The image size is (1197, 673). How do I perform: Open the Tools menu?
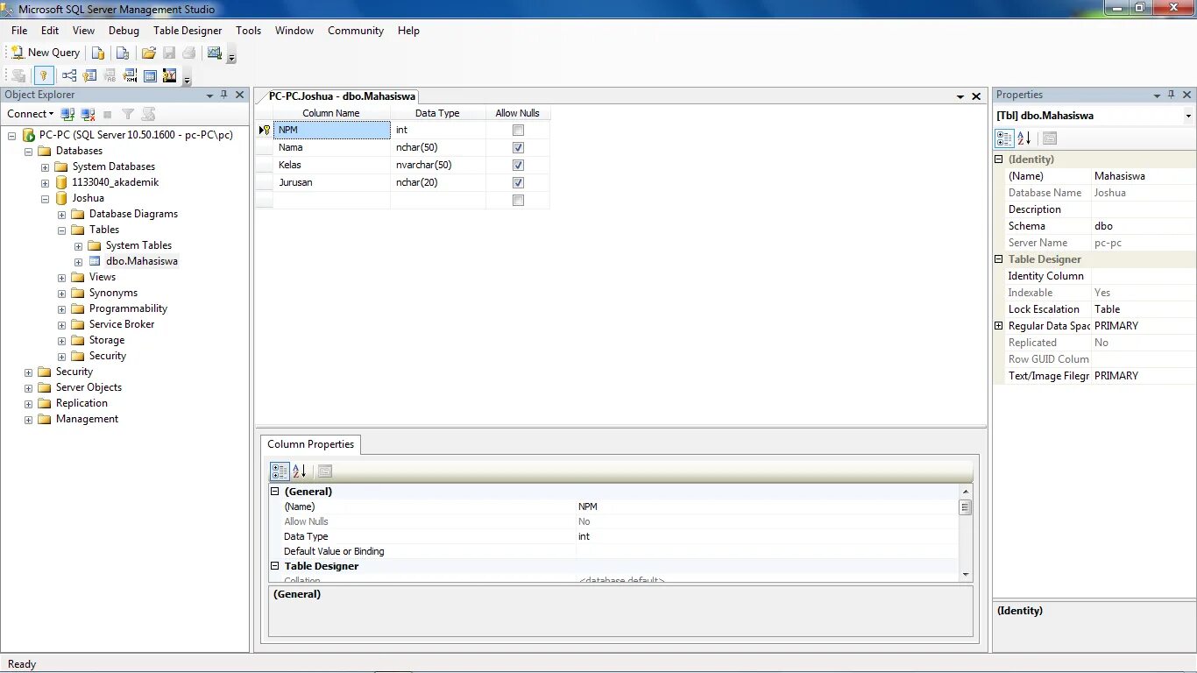coord(248,31)
